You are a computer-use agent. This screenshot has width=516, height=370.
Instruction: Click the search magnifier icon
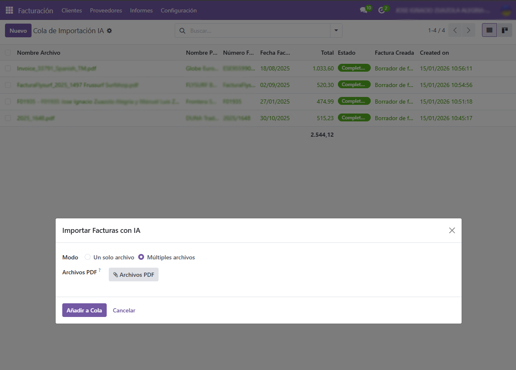[x=182, y=31]
